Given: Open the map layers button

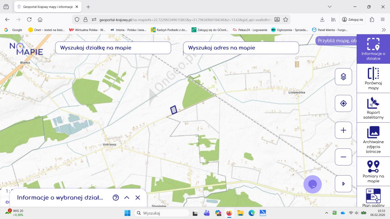Looking at the screenshot, I should [343, 77].
